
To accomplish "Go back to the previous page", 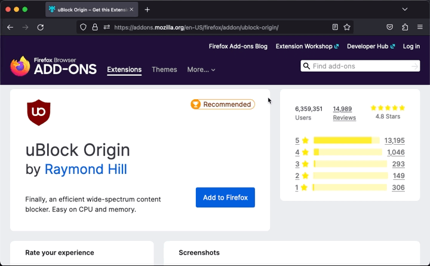I will point(10,27).
